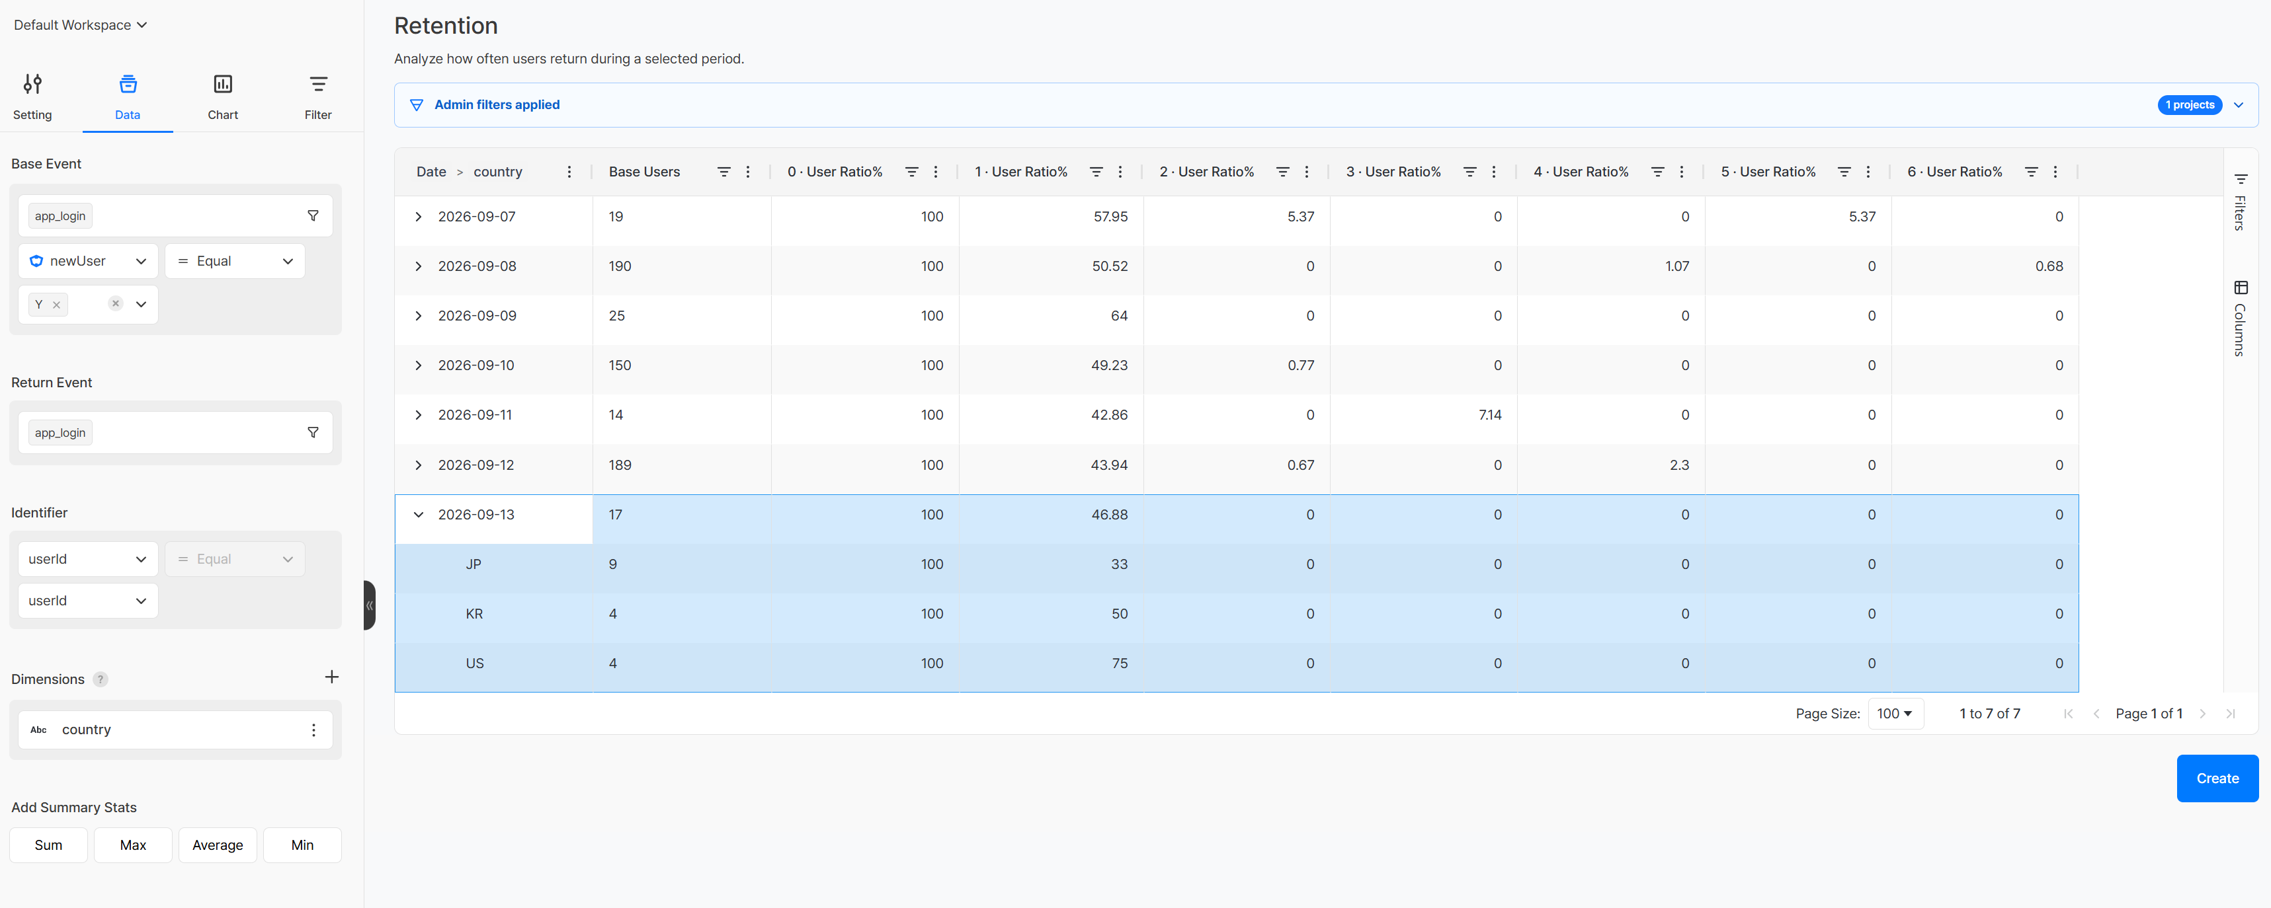Open the Page Size dropdown

pos(1895,713)
